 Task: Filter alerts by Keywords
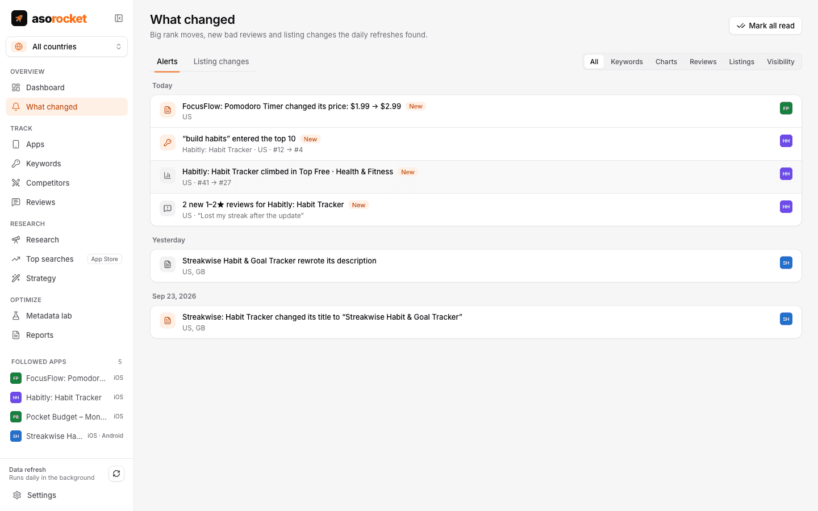(x=627, y=62)
